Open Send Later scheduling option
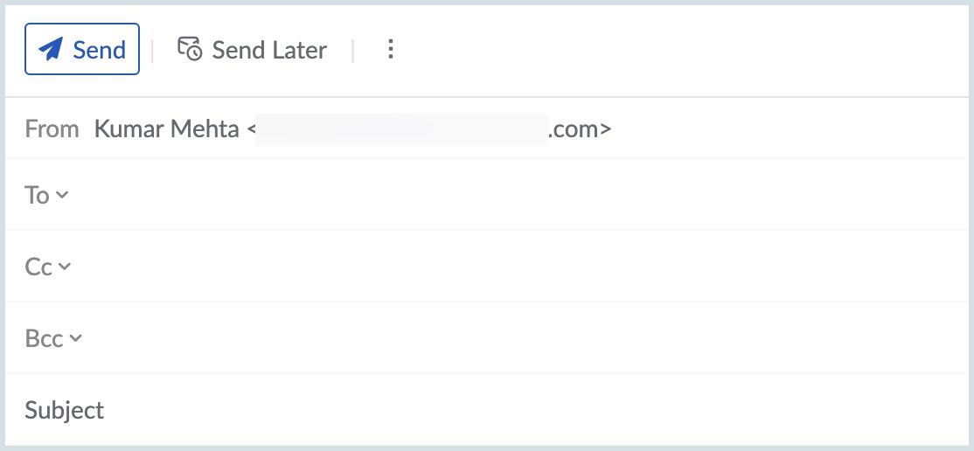Screen dimensions: 974x451 252,50
